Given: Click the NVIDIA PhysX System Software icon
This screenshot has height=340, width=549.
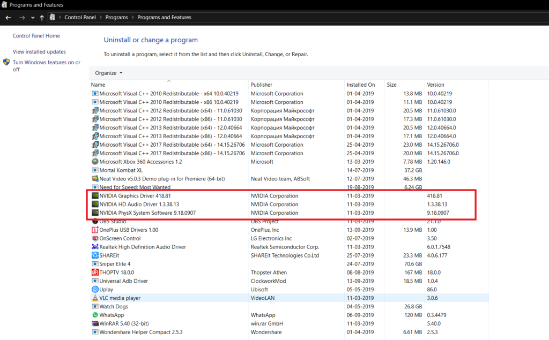Looking at the screenshot, I should [95, 213].
